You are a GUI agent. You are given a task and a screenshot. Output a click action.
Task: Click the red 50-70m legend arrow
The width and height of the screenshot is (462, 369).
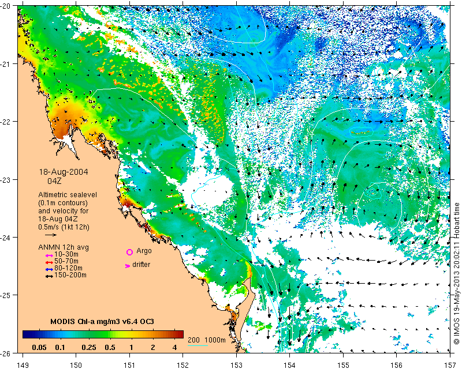click(49, 262)
